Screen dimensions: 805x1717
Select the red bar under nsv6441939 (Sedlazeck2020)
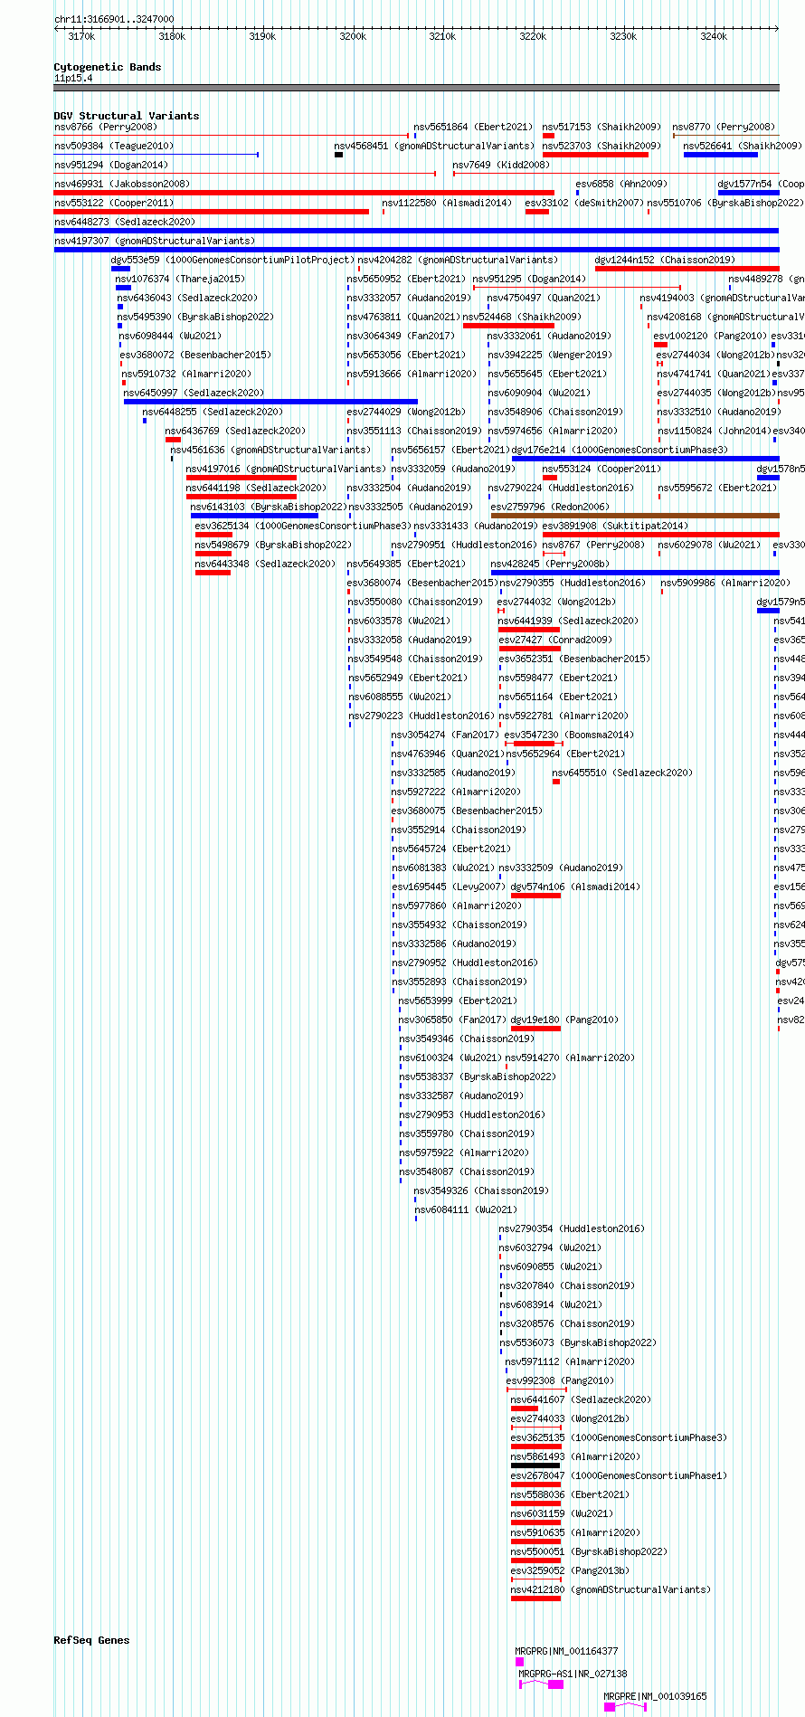[x=529, y=630]
